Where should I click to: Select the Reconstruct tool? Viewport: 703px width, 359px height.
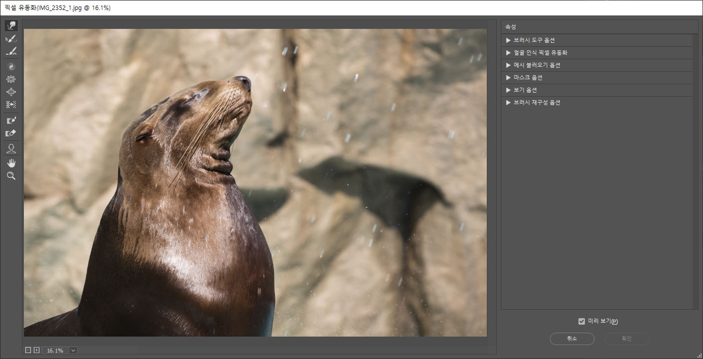(11, 39)
